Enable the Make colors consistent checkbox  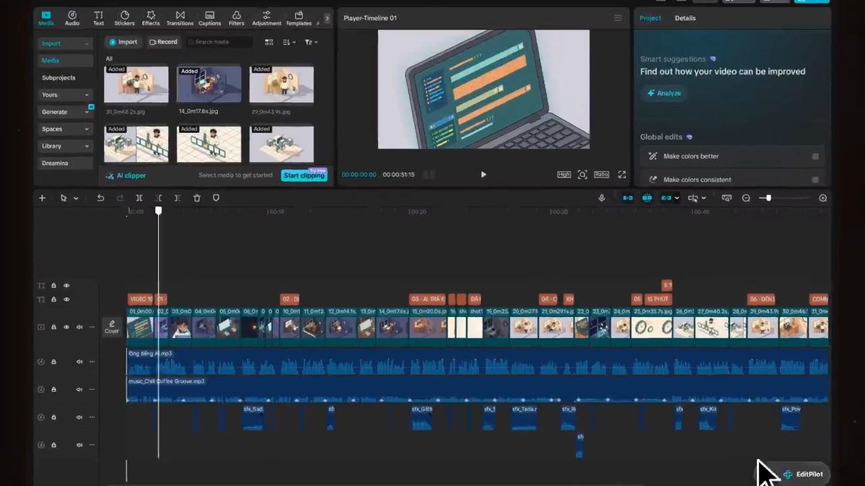click(815, 180)
